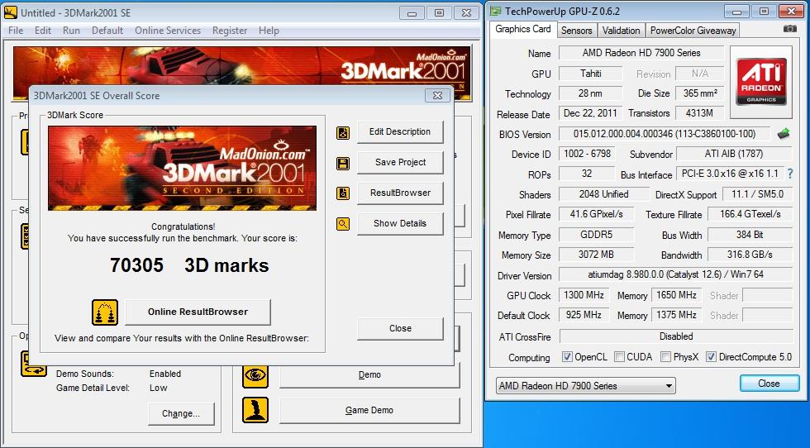Switch to the Sensors tab

click(x=577, y=31)
